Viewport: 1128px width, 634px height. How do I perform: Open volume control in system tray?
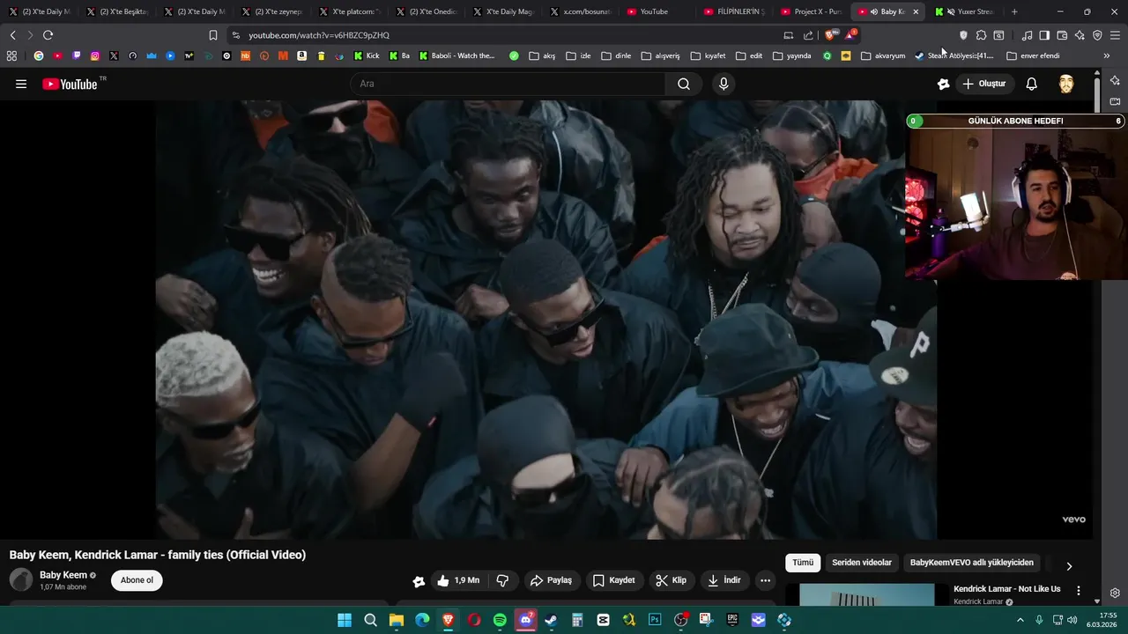coord(1072,620)
